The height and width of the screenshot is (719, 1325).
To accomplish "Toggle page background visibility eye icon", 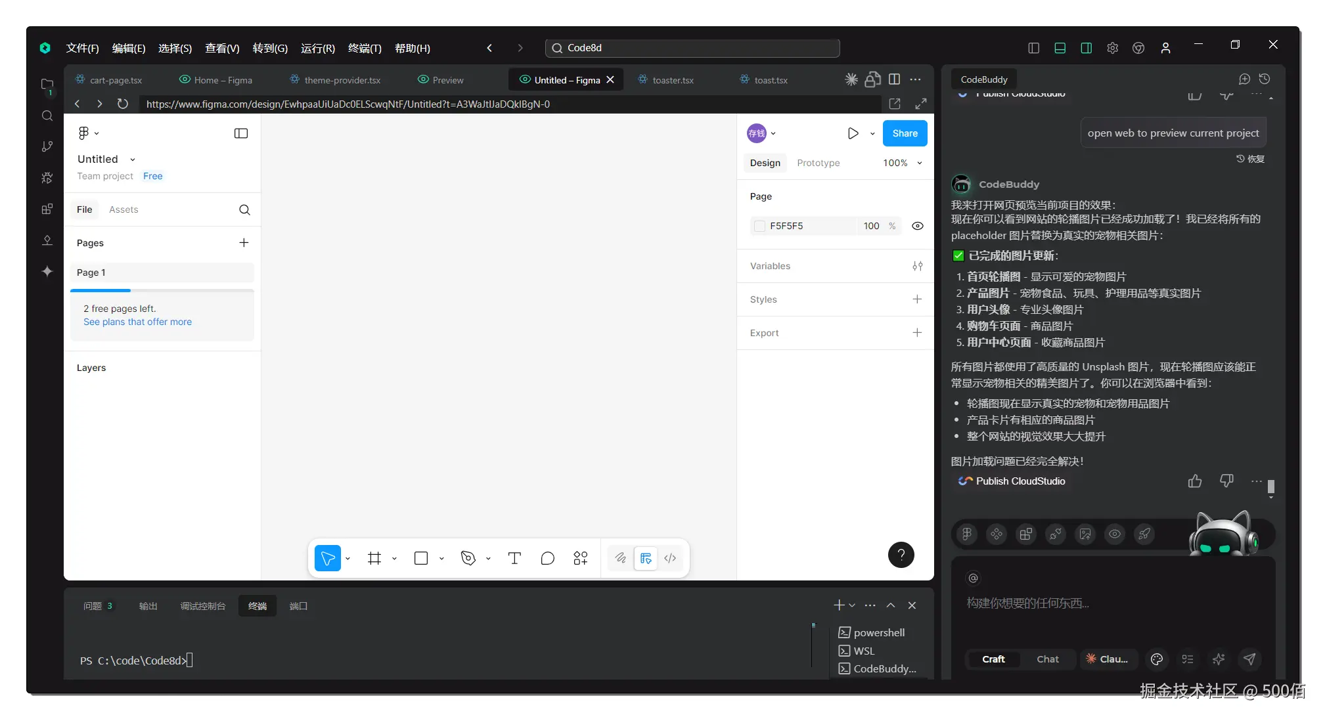I will click(x=918, y=226).
